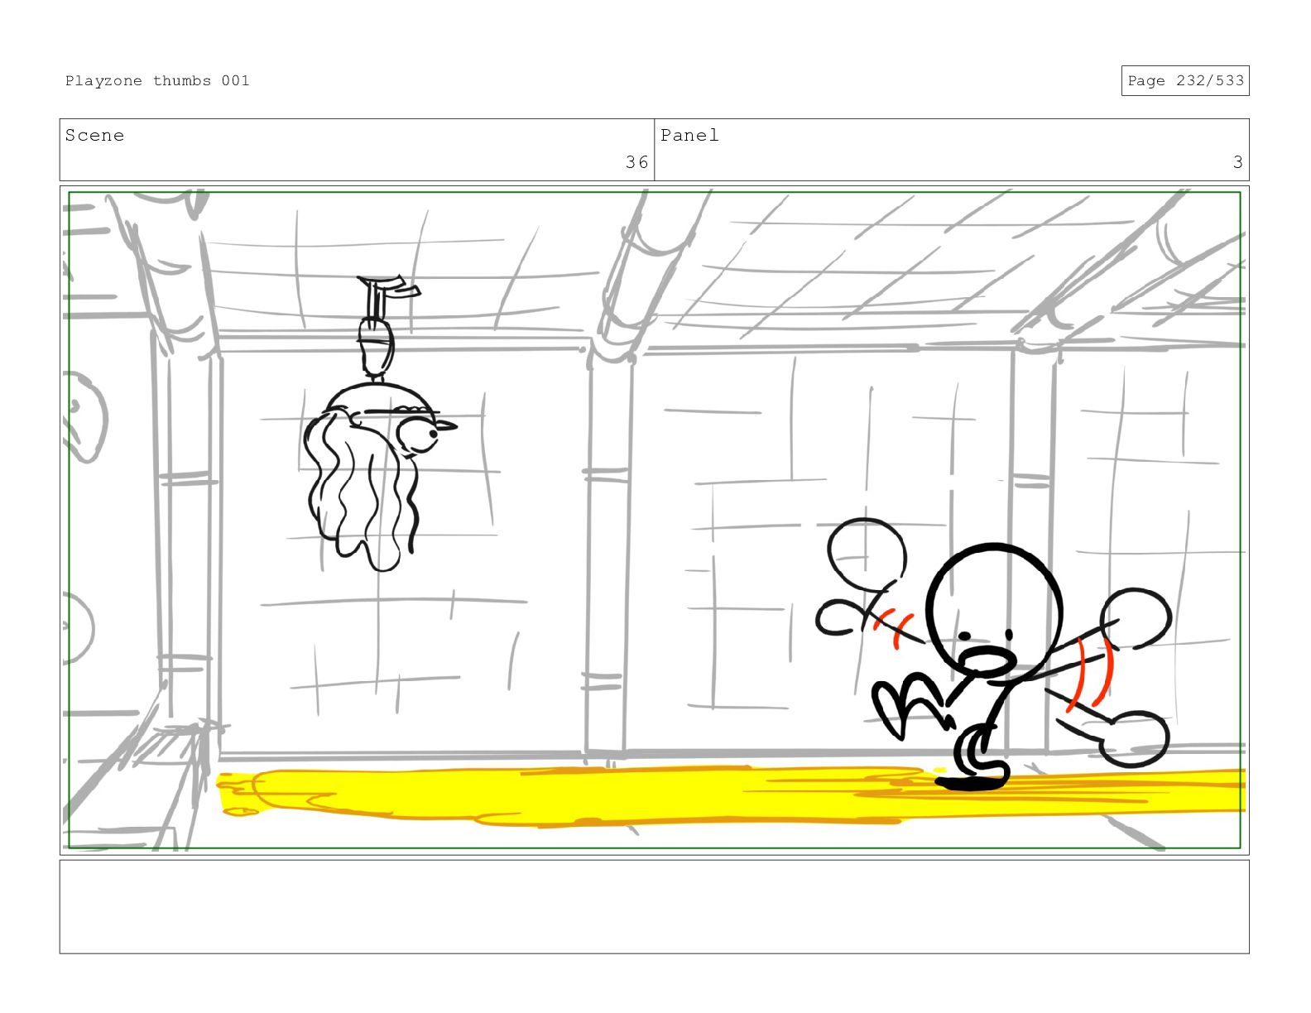Click the storyboard panel drawing thumbnail
Image resolution: width=1311 pixels, height=1013 pixels.
pyautogui.click(x=654, y=520)
